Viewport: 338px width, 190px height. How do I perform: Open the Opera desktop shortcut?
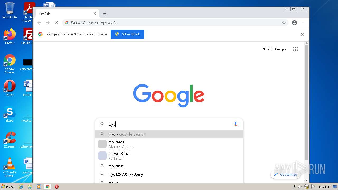(10, 88)
